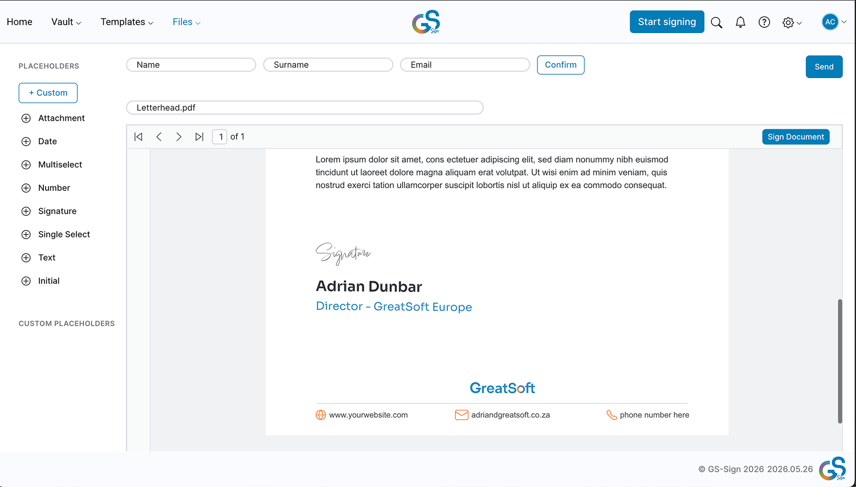Click the GreatSoft logo in document
The image size is (856, 487).
pyautogui.click(x=502, y=388)
